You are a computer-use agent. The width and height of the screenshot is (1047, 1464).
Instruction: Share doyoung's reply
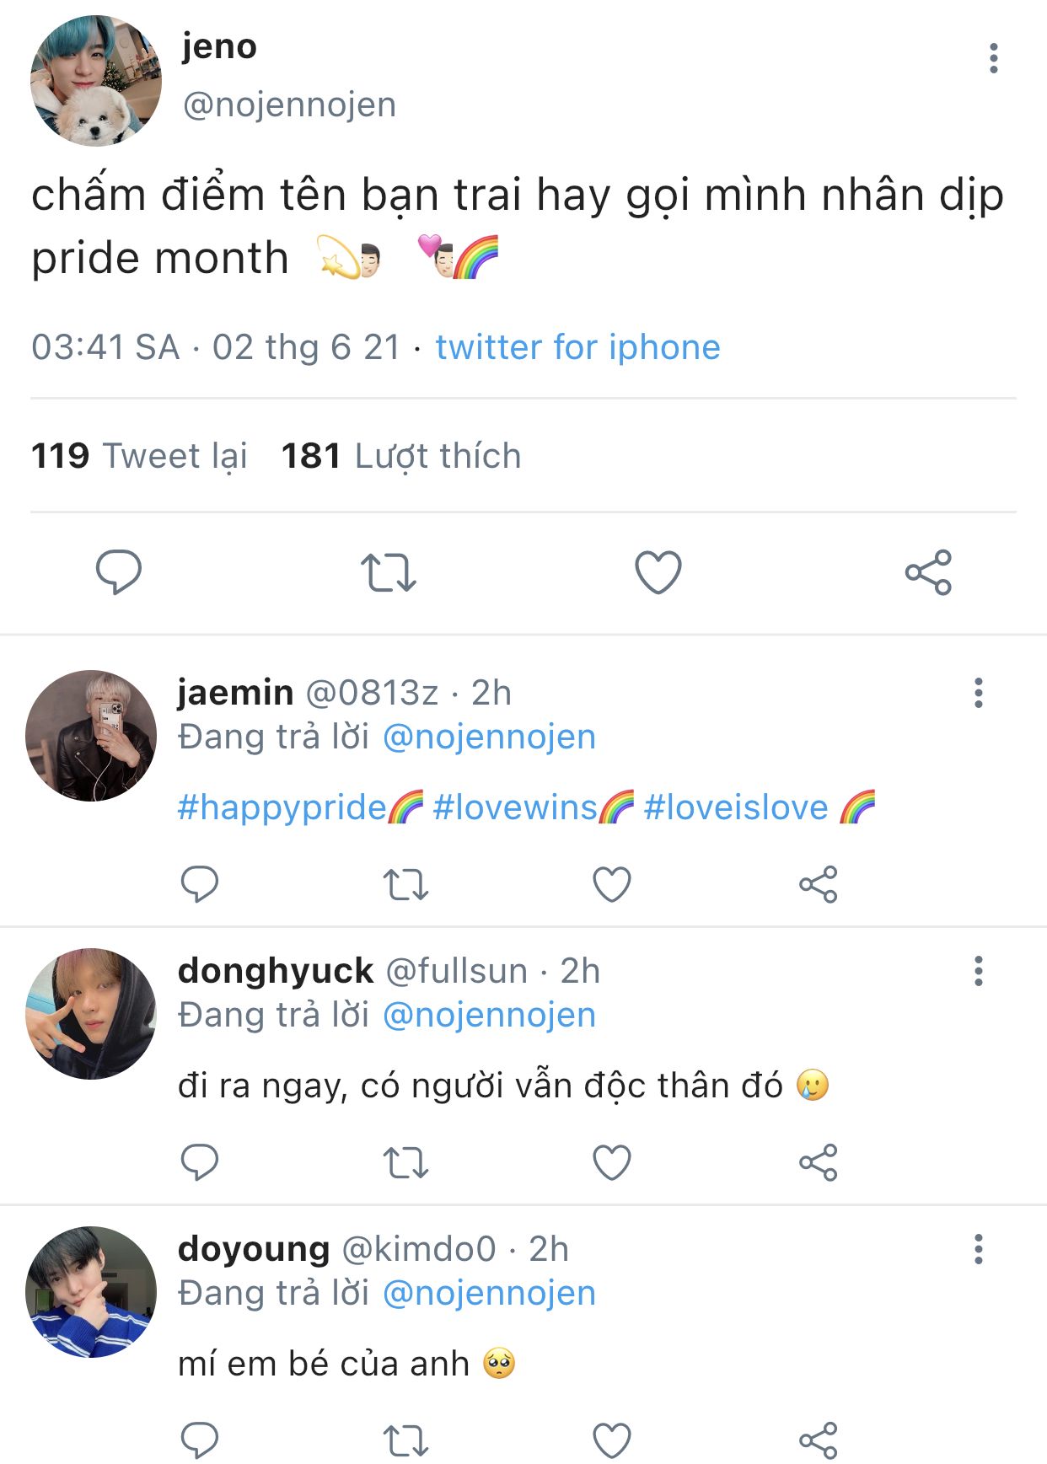pyautogui.click(x=818, y=1440)
